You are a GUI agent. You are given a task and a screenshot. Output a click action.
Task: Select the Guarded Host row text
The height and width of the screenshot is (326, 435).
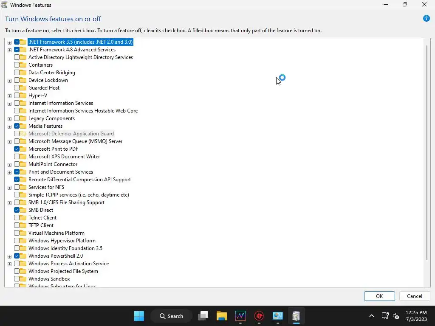tap(44, 88)
